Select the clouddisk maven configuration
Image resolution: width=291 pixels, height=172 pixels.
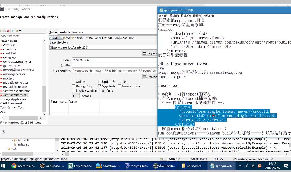10,49
